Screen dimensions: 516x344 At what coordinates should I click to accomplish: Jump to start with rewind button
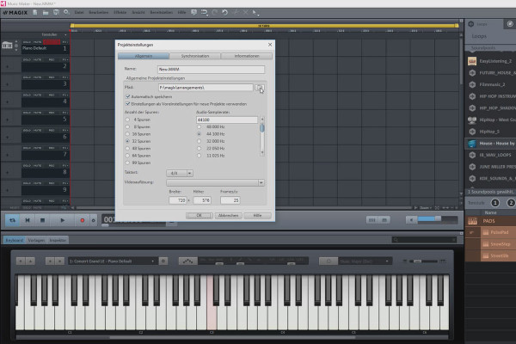tap(28, 220)
